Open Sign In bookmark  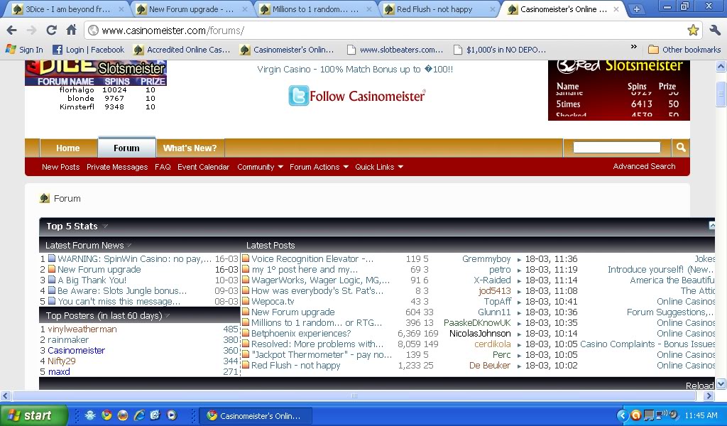[25, 50]
